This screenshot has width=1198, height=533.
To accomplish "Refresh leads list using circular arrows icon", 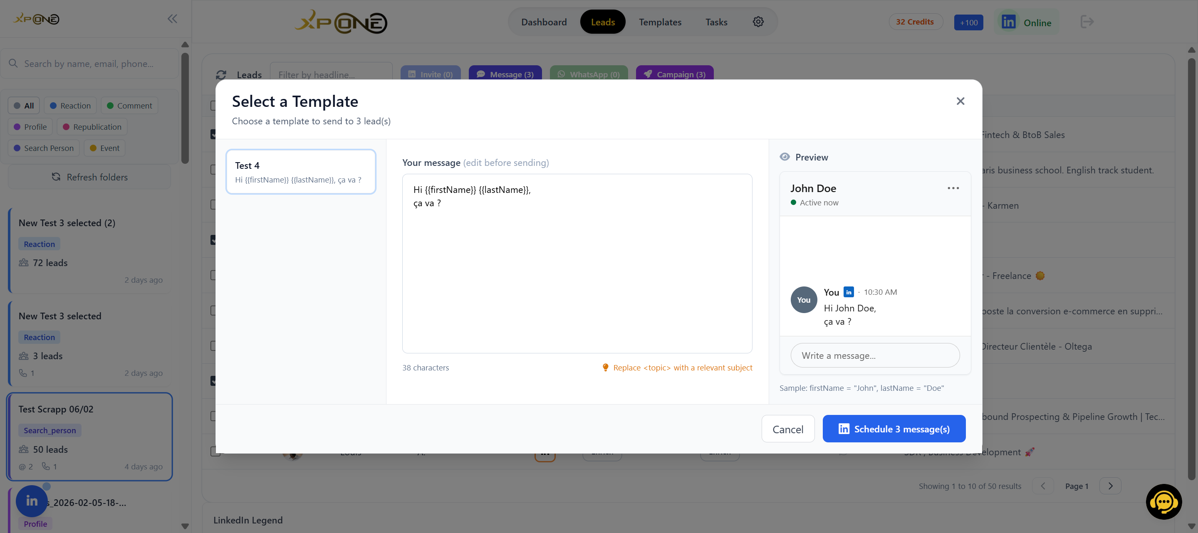I will (x=221, y=75).
